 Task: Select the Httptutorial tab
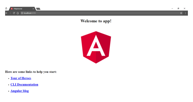[22, 9]
